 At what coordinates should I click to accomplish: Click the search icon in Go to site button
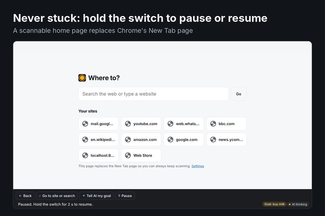(x=40, y=196)
